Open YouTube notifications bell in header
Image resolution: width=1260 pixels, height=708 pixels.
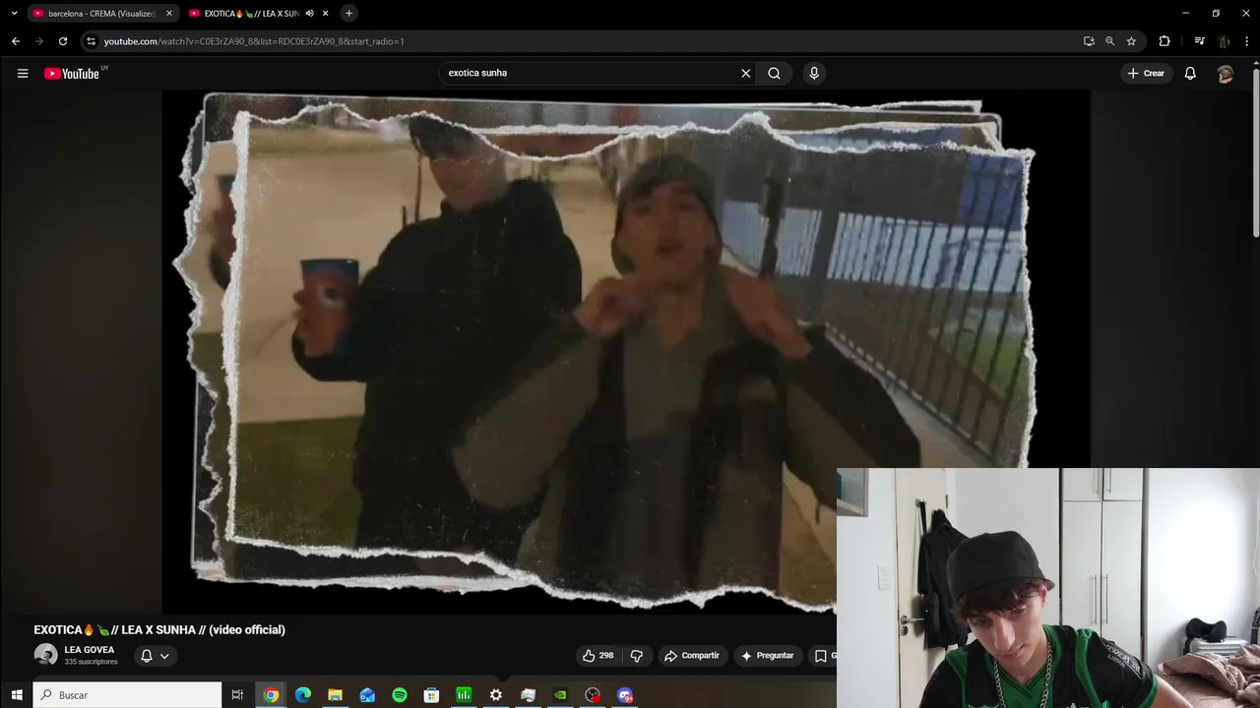[x=1190, y=73]
